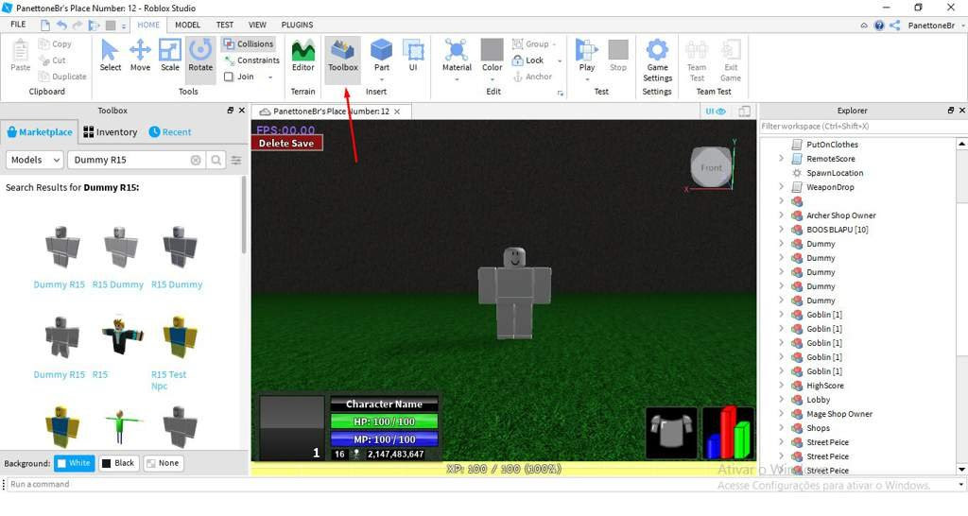
Task: Open the Material picker
Action: 457,56
